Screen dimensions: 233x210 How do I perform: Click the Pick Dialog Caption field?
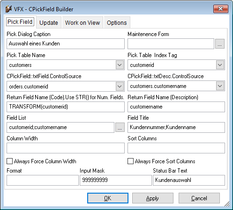[66, 43]
